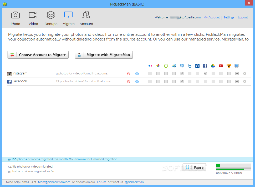The height and width of the screenshot is (187, 255).
Task: Click the Instagram camera icon in list
Action: [9, 74]
